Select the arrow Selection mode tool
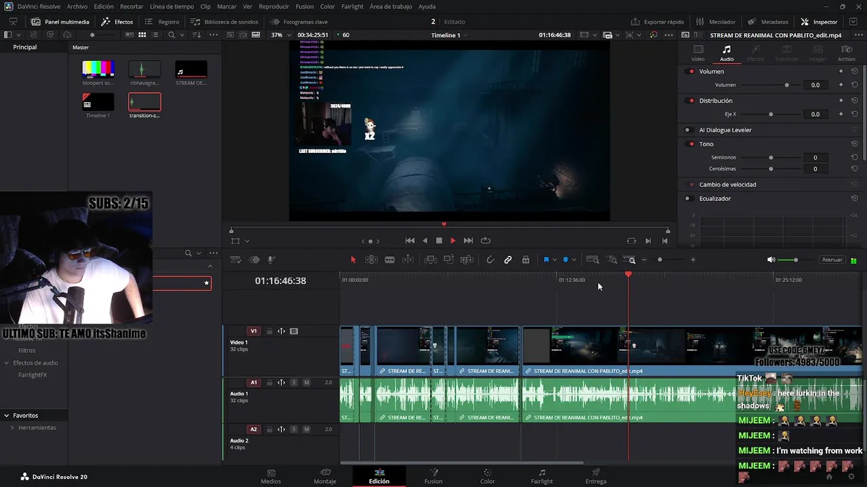Screen dimensions: 867x487 [353, 260]
